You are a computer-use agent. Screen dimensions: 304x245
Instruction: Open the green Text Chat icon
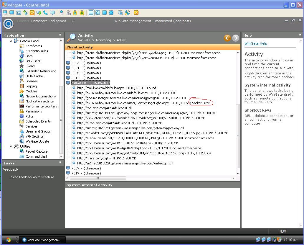tap(39, 13)
